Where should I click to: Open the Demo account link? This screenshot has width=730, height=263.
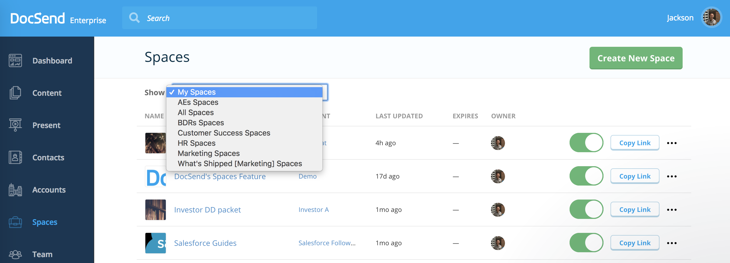pyautogui.click(x=307, y=176)
